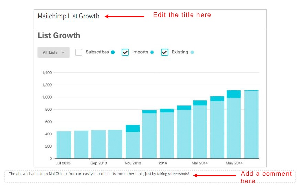
Task: Click the 600 y-axis value
Action: (x=48, y=122)
